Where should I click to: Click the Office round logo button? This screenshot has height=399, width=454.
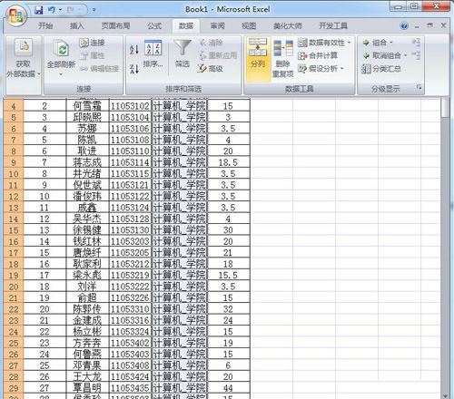click(15, 15)
